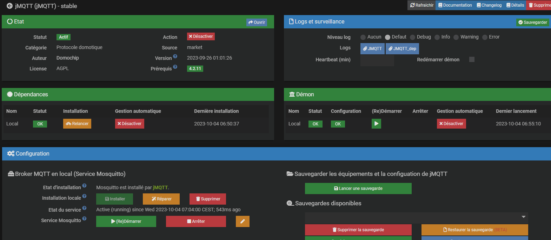Click the Sauvegarder button in Logs panel
The width and height of the screenshot is (551, 240).
pyautogui.click(x=533, y=22)
